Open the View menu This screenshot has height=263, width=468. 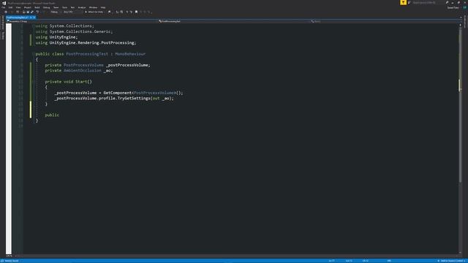[x=18, y=7]
